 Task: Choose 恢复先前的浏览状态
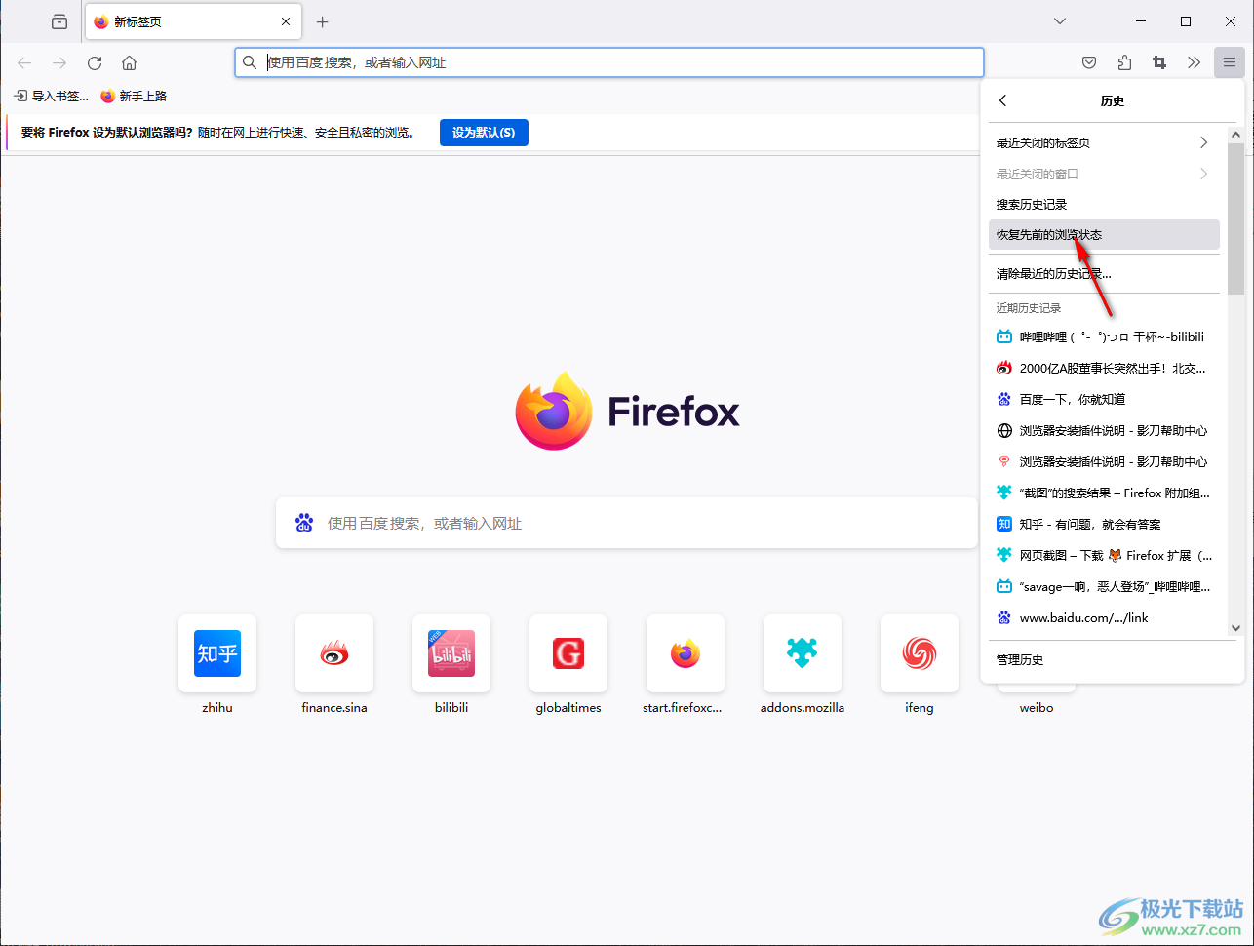tap(1104, 234)
